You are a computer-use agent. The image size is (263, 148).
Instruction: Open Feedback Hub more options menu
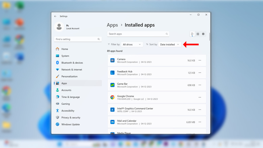click(200, 73)
